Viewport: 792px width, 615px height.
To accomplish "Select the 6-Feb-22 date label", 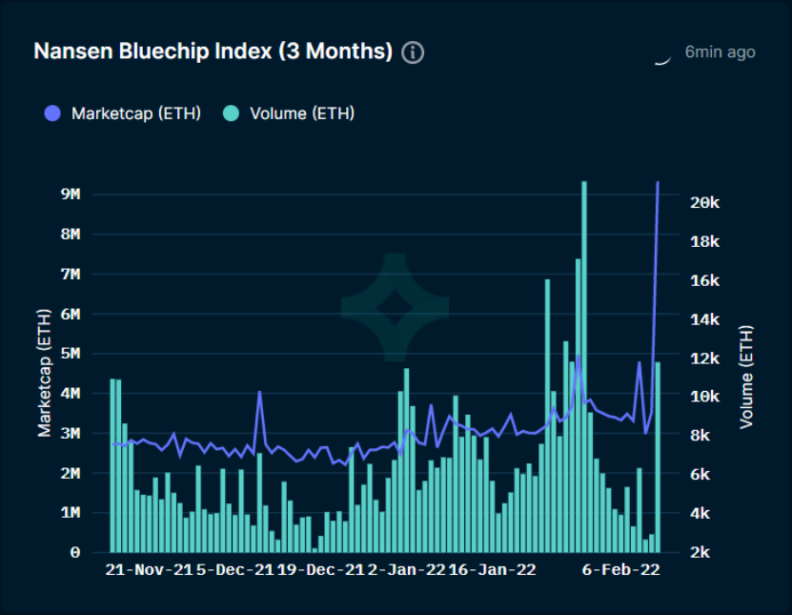I will [621, 570].
